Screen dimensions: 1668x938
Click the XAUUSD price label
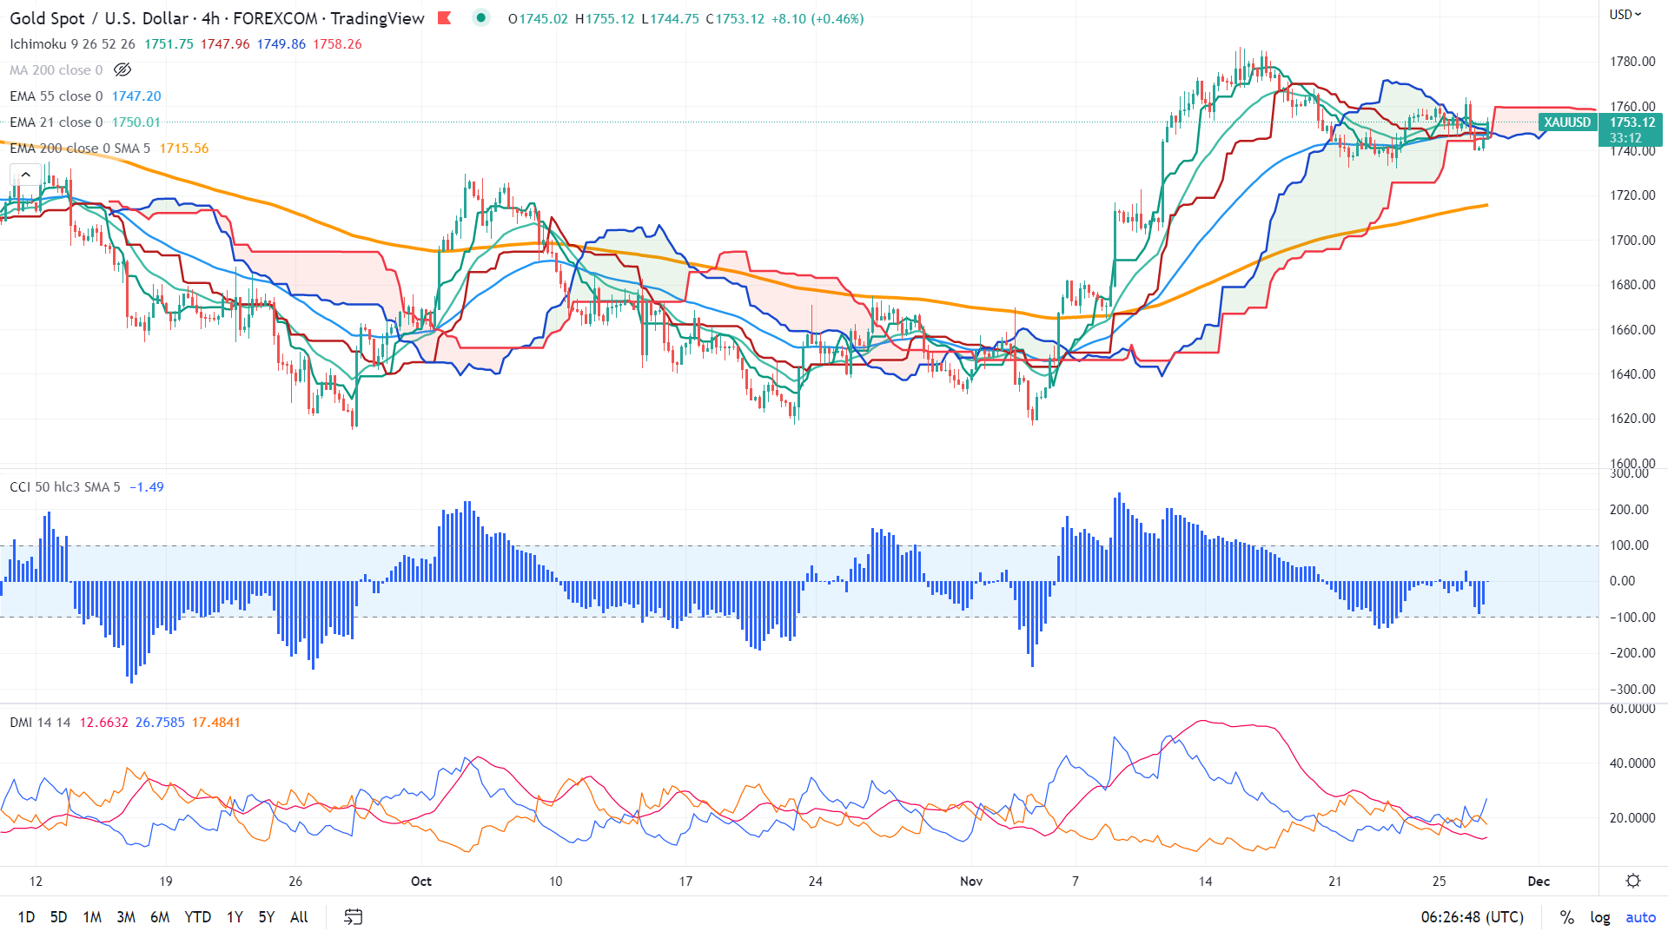(x=1566, y=122)
